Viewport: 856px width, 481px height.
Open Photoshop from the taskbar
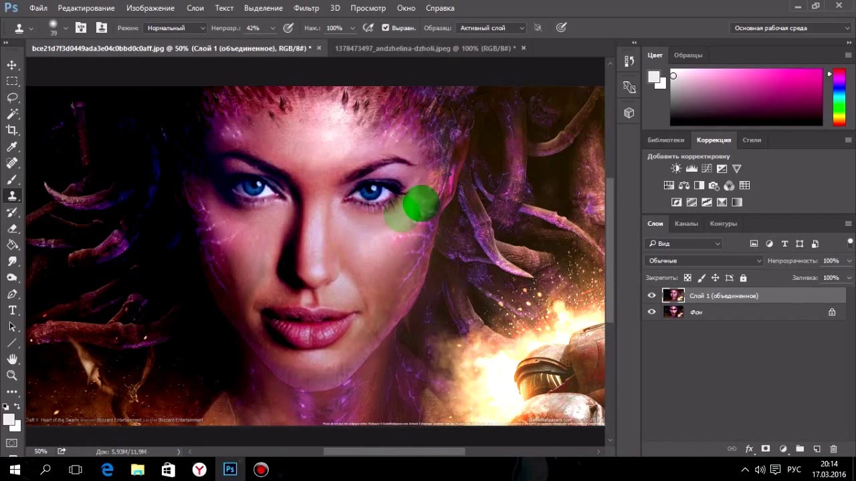pyautogui.click(x=230, y=470)
